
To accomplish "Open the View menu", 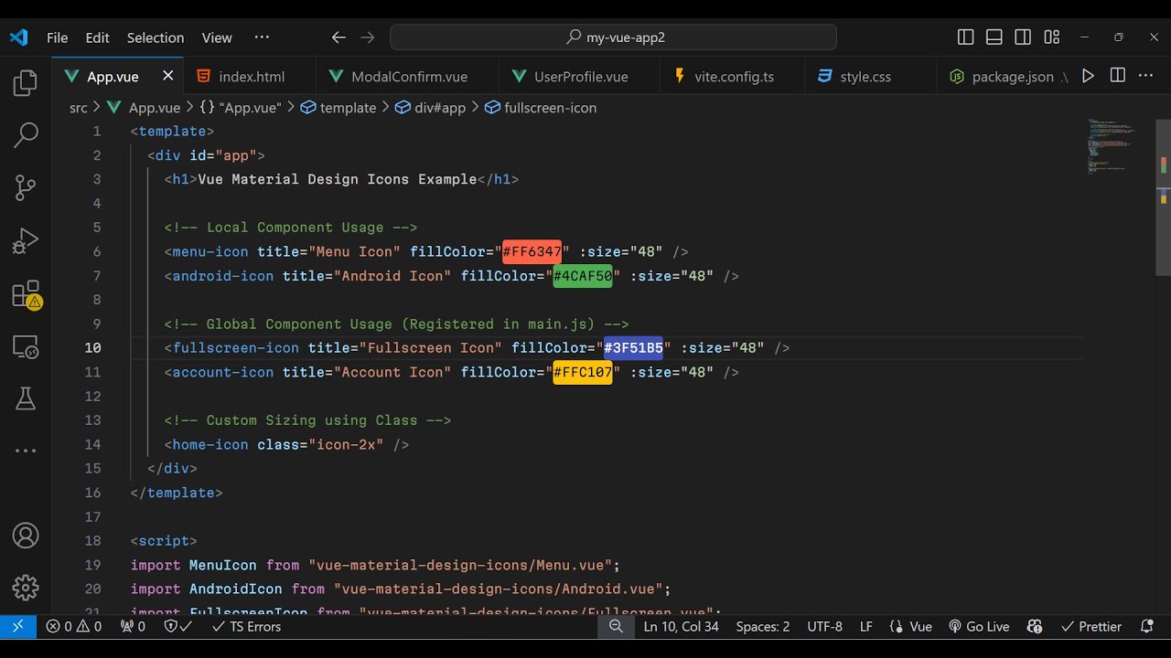I will [217, 37].
